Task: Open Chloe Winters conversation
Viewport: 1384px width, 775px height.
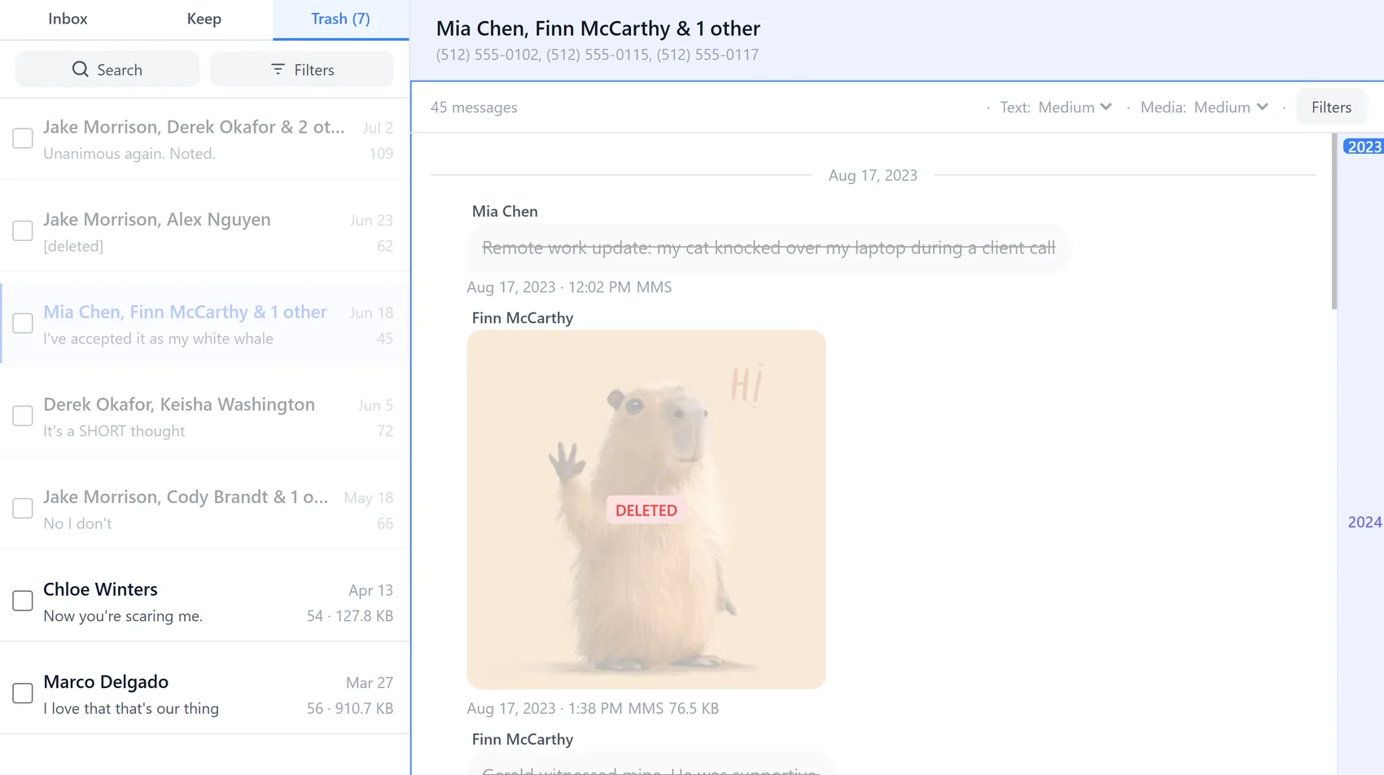Action: pos(205,602)
